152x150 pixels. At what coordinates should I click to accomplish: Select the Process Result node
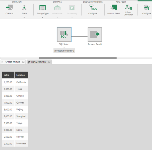coord(95,34)
